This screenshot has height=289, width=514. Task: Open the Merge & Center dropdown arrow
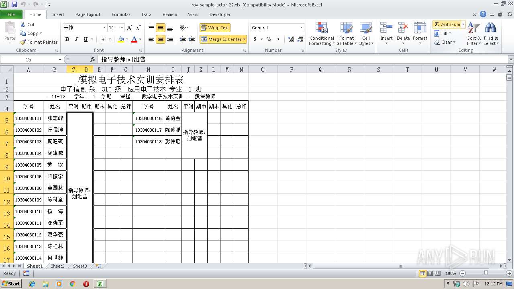[244, 39]
